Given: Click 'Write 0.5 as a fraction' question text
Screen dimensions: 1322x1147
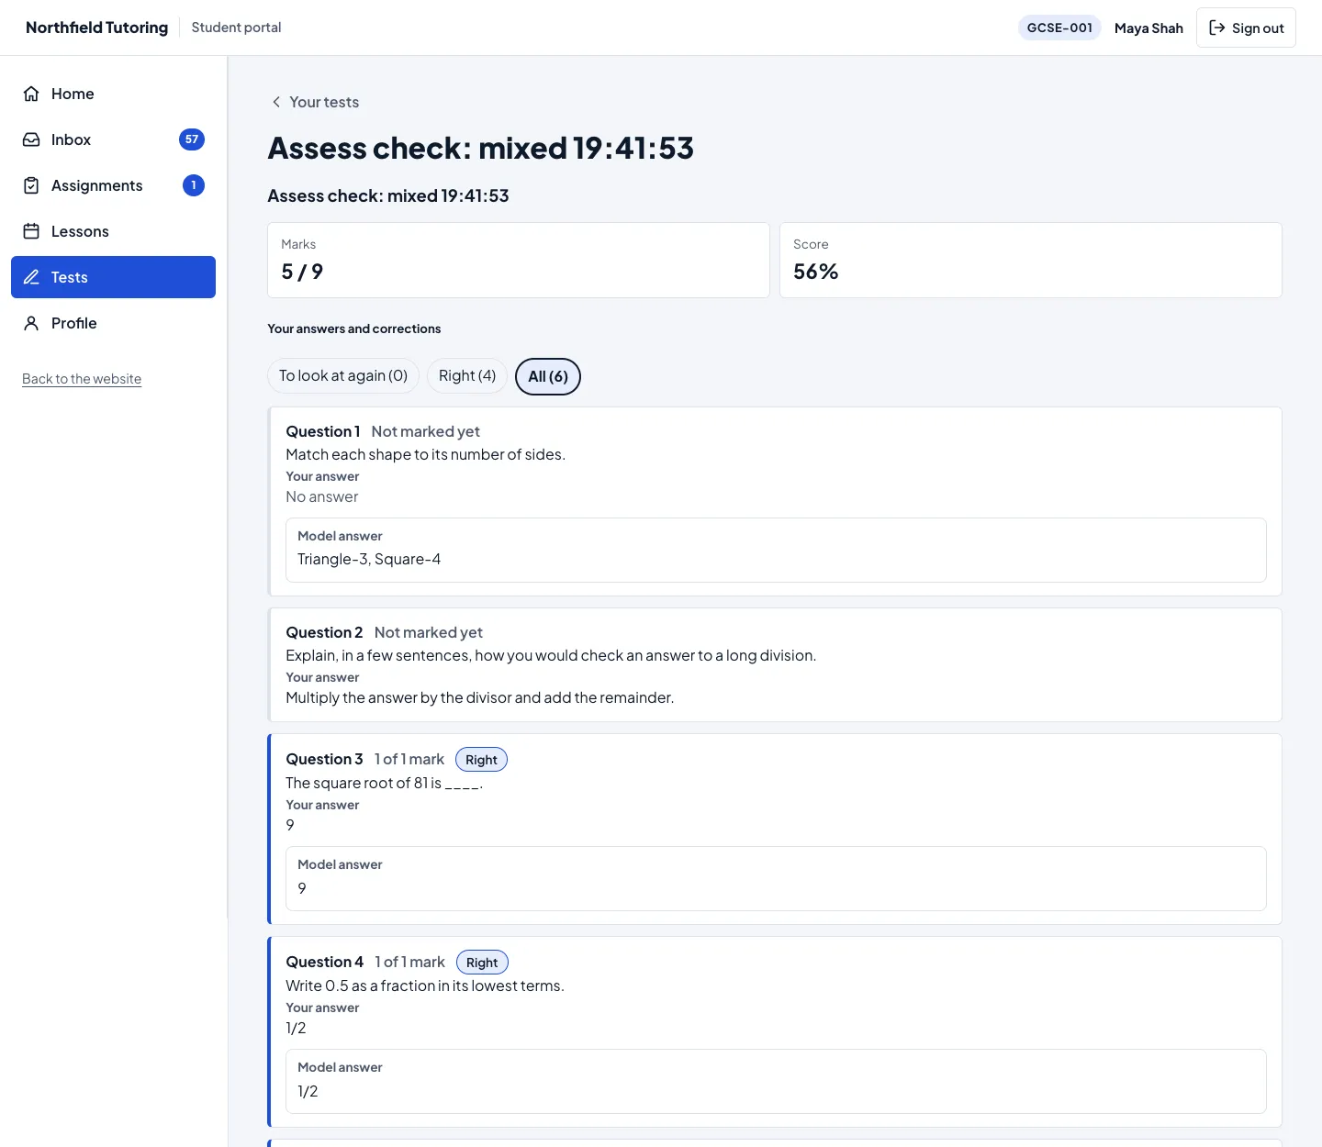Looking at the screenshot, I should coord(425,986).
